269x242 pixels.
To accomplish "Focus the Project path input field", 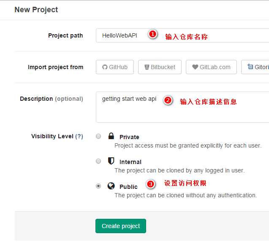I will [182, 35].
